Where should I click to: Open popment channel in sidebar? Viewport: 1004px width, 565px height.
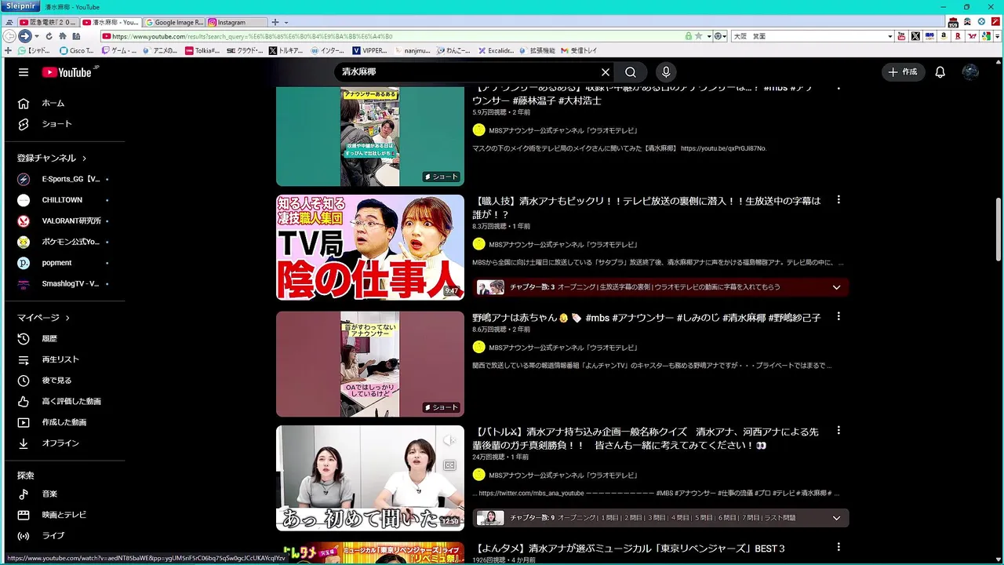click(x=63, y=263)
